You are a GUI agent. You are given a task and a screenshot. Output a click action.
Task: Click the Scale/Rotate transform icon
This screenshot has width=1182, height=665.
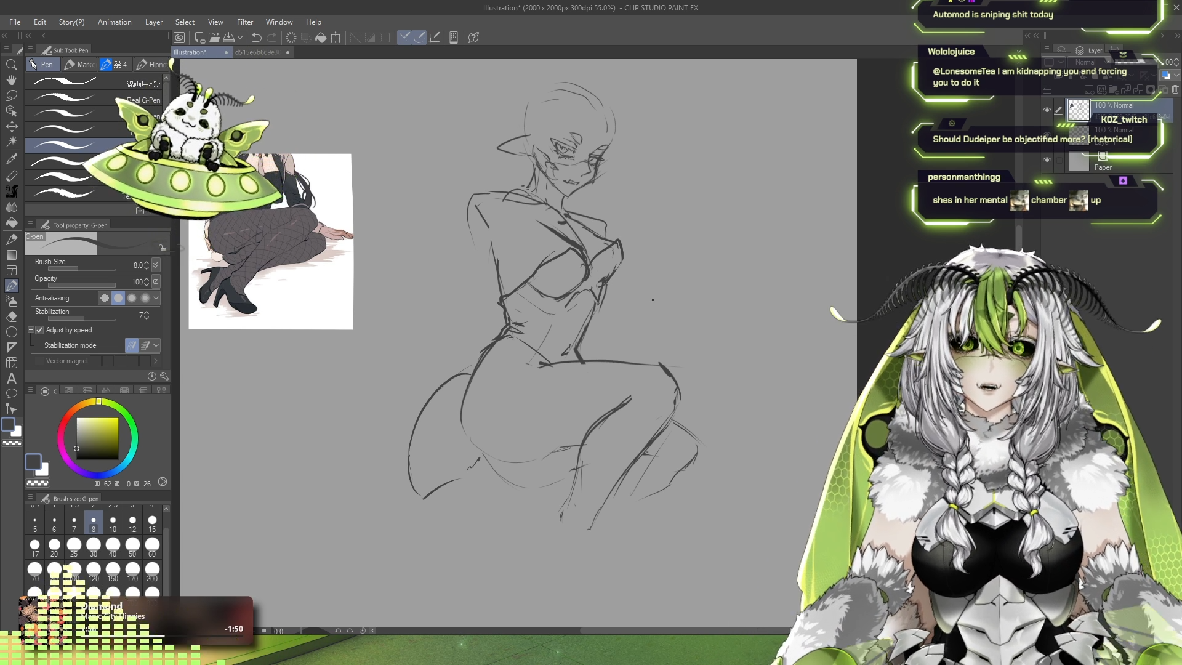pyautogui.click(x=336, y=38)
